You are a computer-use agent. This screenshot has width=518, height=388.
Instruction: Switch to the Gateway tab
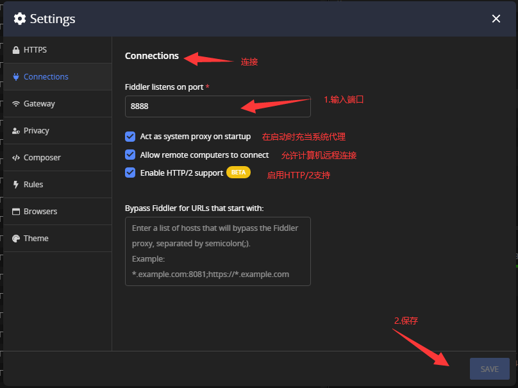[x=58, y=104]
